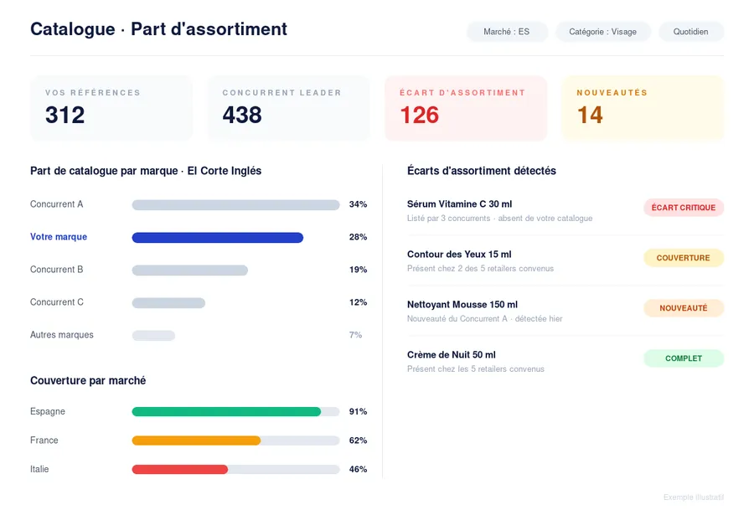Click the Nouveauté badge
754x515 pixels.
(684, 308)
